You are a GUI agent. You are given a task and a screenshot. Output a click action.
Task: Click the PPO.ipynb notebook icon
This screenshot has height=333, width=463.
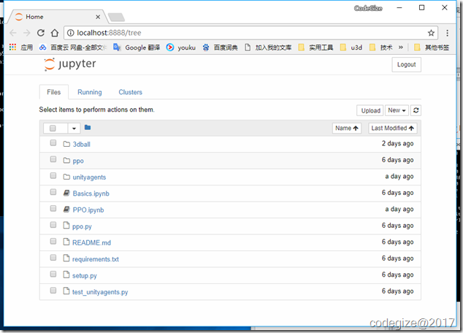(66, 210)
